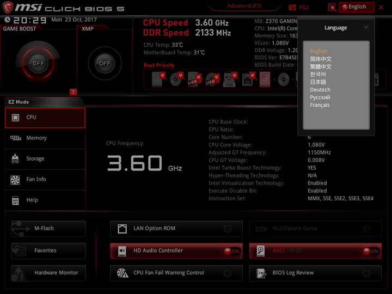392x294 pixels.
Task: Open the CPU section in EZ Mode
Action: coord(45,118)
